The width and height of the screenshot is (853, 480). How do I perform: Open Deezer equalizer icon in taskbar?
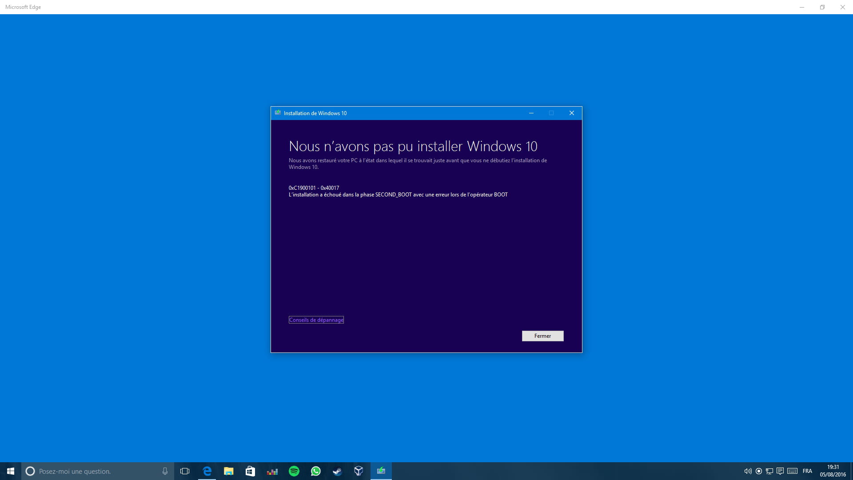pyautogui.click(x=272, y=471)
